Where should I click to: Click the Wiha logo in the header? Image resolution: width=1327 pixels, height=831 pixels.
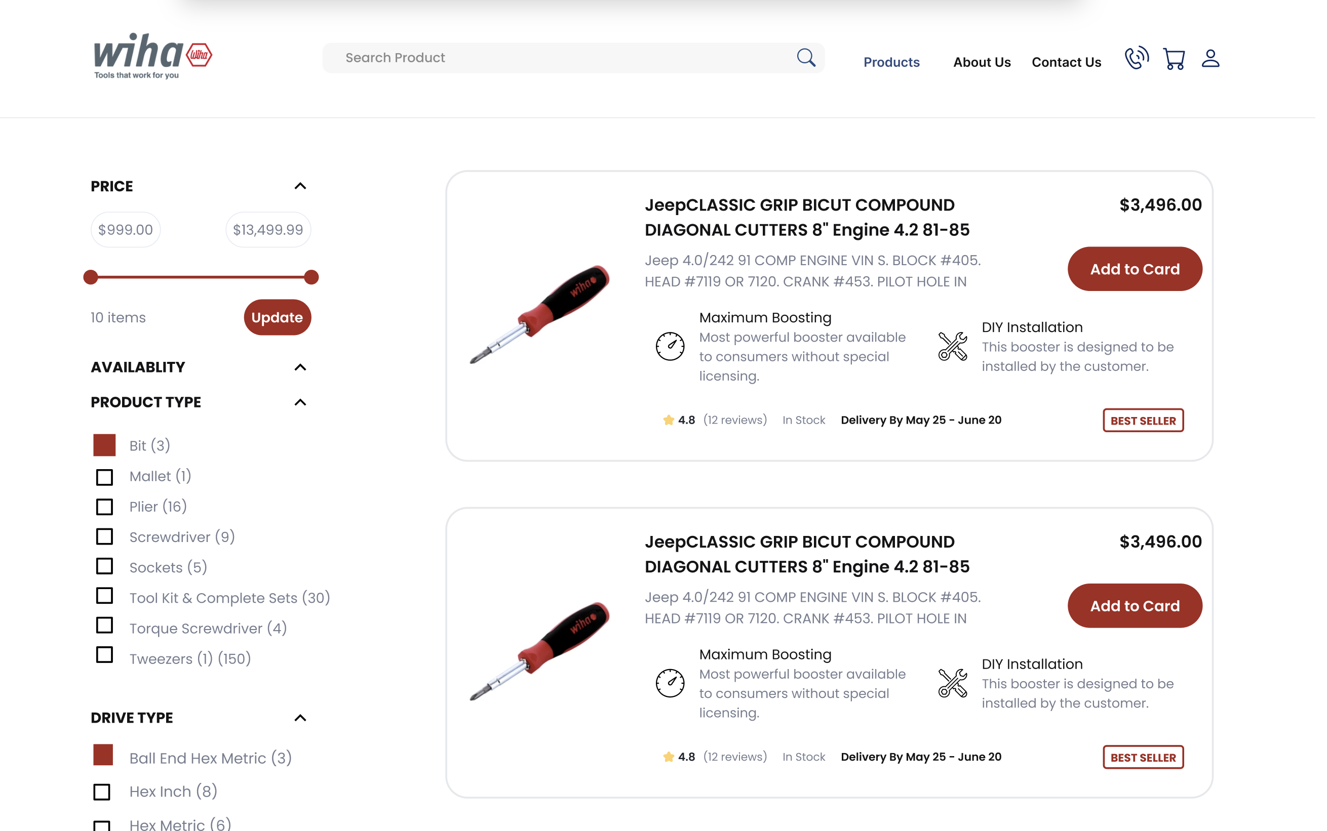pyautogui.click(x=152, y=56)
